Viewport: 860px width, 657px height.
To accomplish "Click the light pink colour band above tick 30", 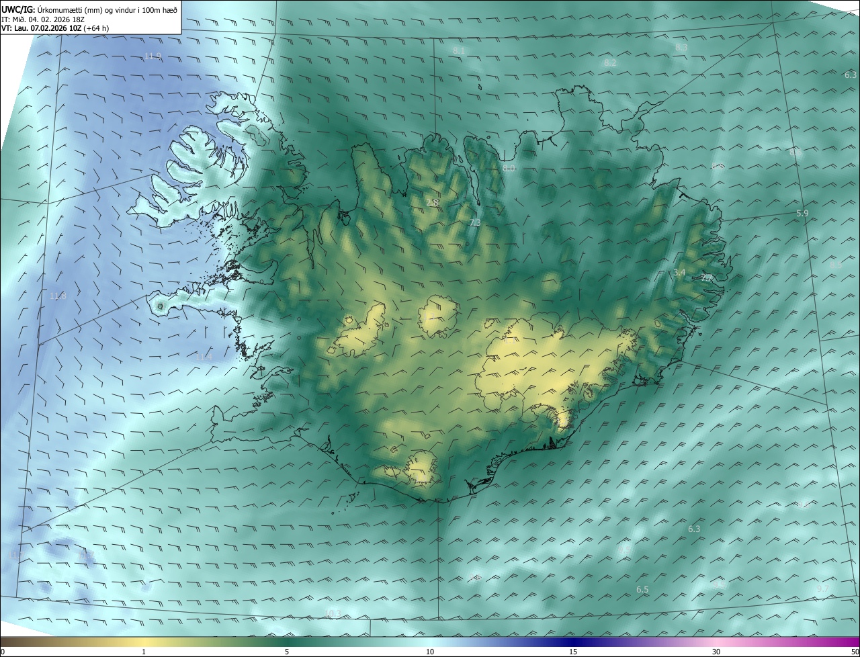I will point(716,642).
